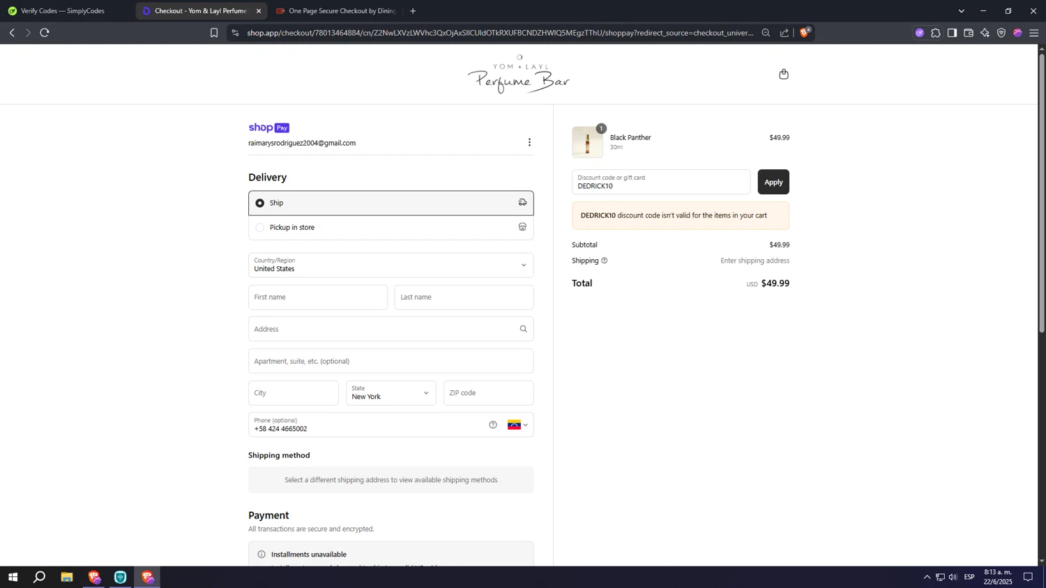1046x588 pixels.
Task: Select the Ship delivery option
Action: [391, 203]
